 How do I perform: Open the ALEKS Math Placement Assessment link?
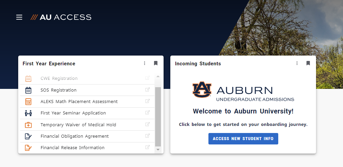79,102
